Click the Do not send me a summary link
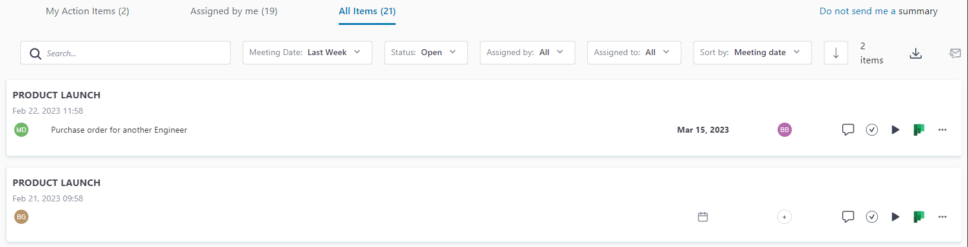Viewport: 968px width, 247px height. point(878,11)
